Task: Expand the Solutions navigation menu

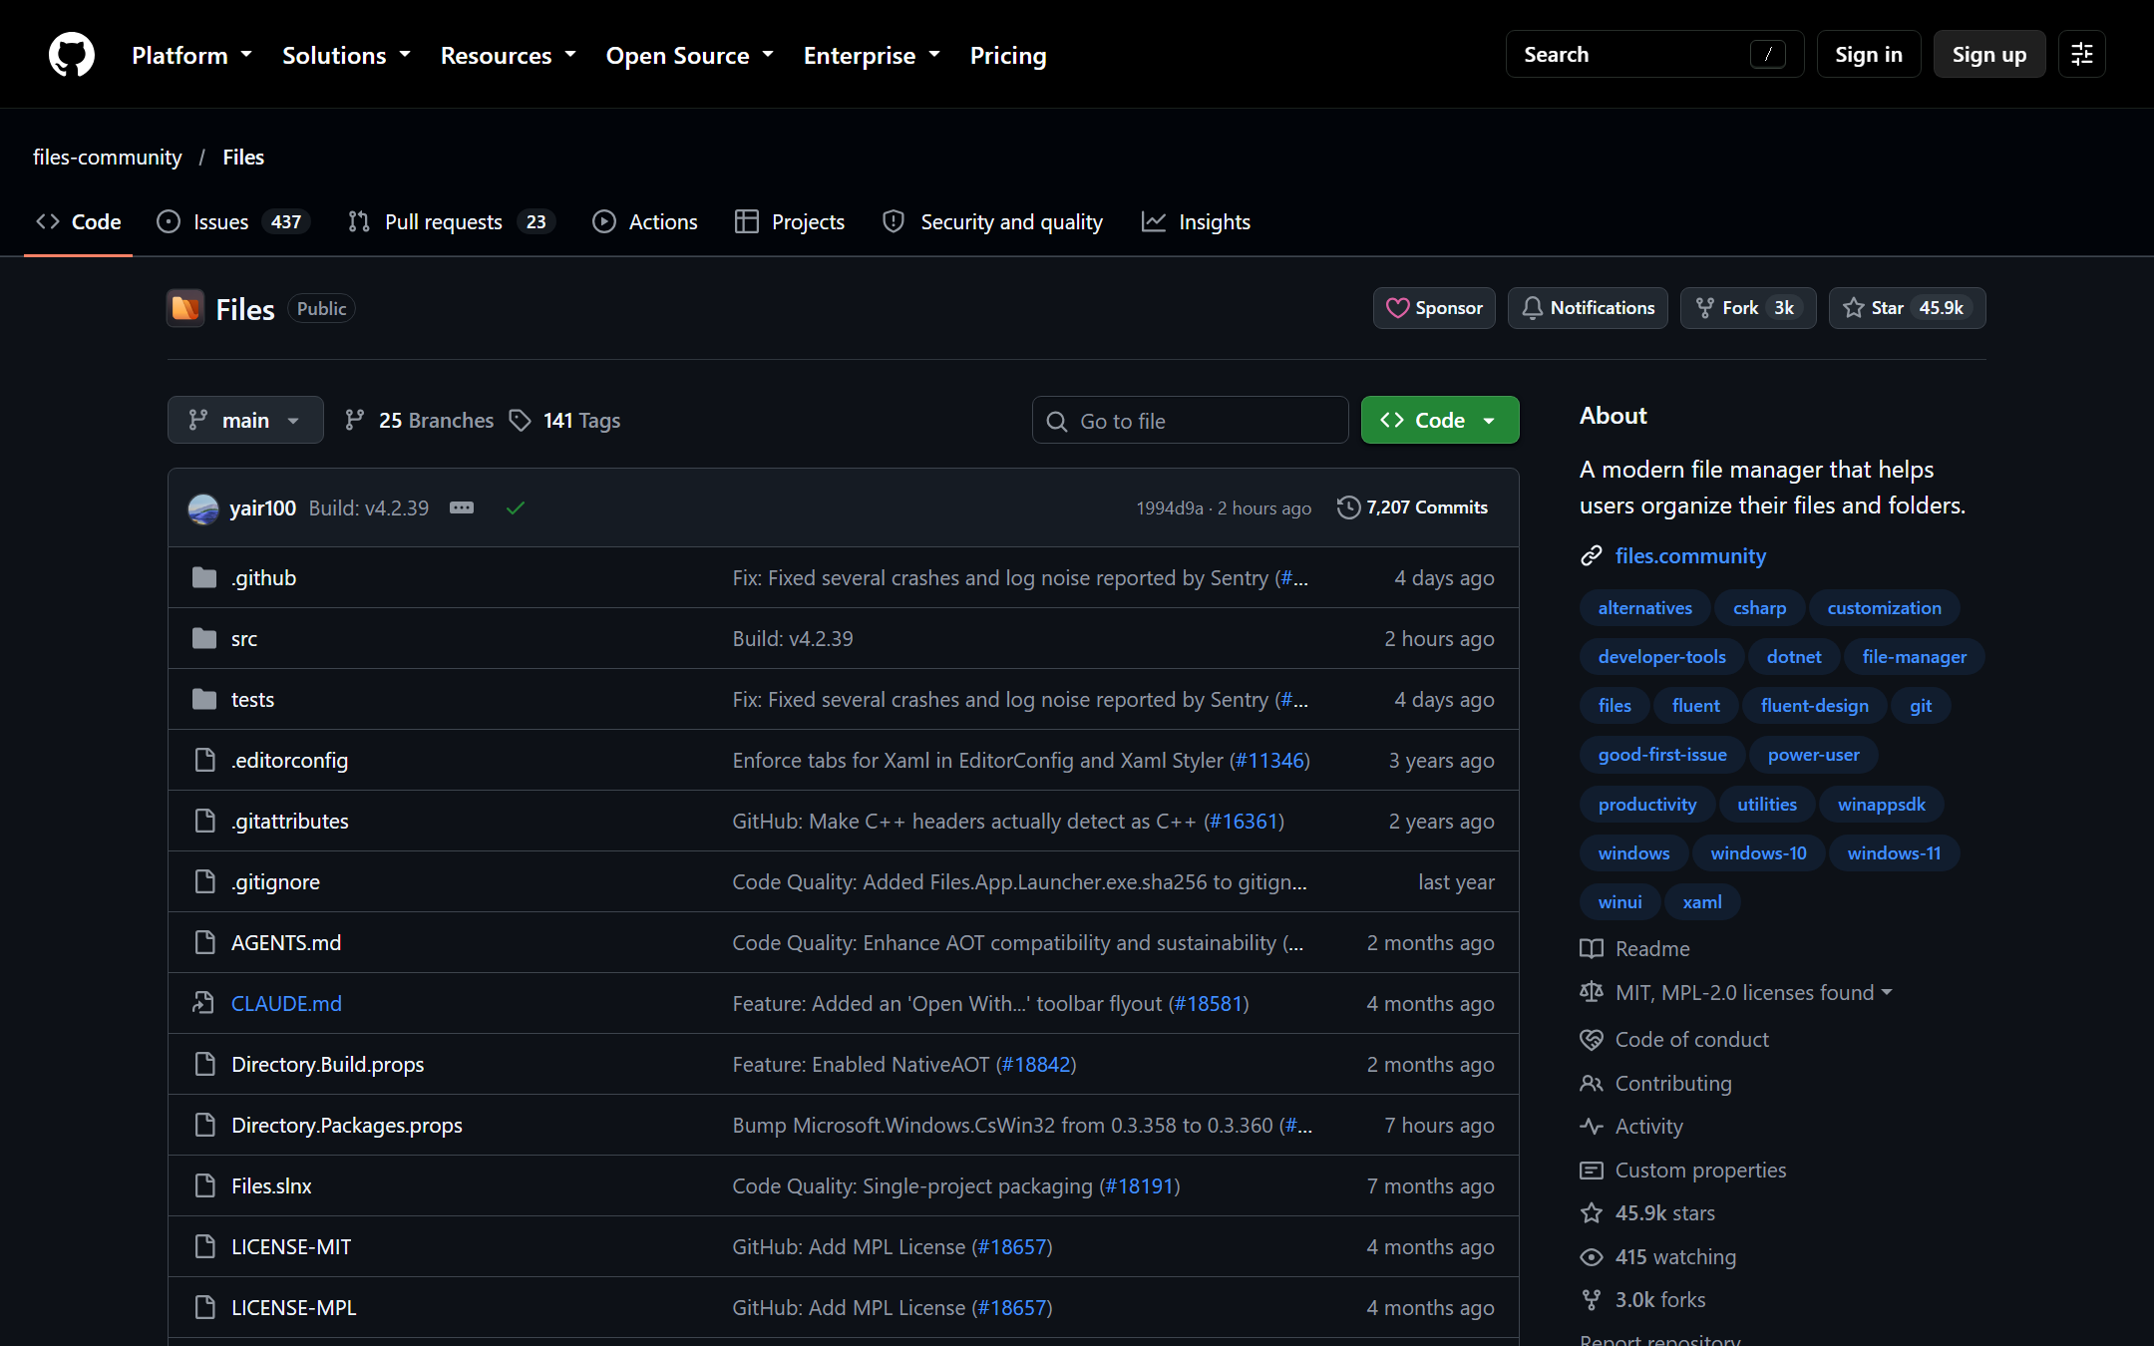Action: (346, 56)
